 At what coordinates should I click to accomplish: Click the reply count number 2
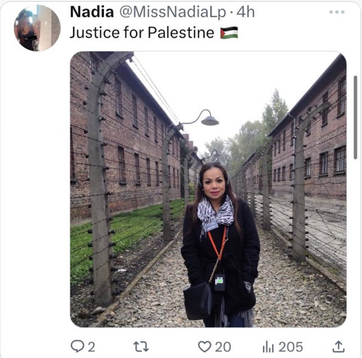(91, 347)
